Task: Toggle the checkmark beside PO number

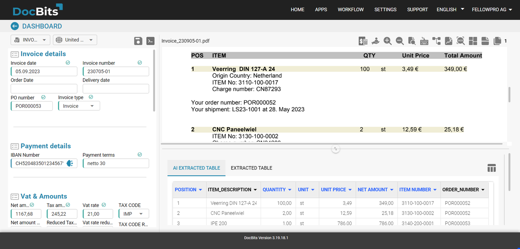Action: pyautogui.click(x=43, y=97)
